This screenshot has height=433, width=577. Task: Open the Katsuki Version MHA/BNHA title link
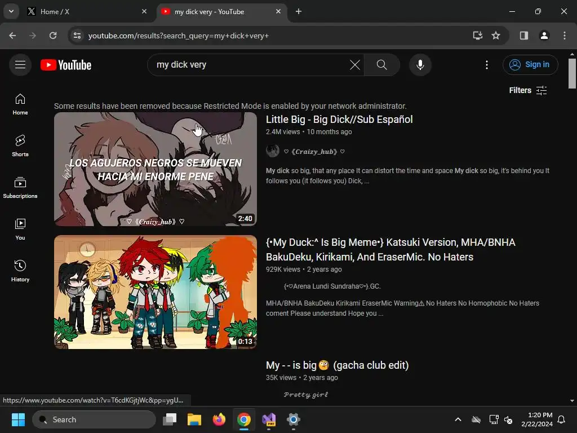point(390,250)
